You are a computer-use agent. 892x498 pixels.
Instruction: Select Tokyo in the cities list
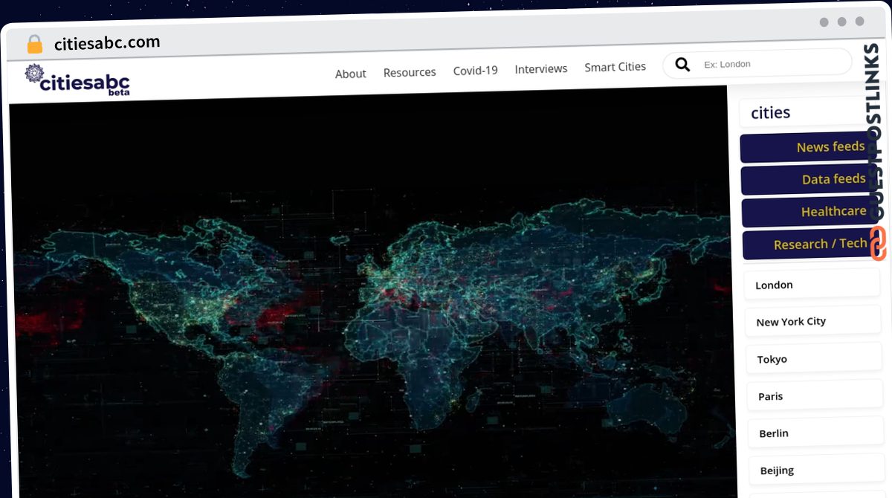click(814, 359)
